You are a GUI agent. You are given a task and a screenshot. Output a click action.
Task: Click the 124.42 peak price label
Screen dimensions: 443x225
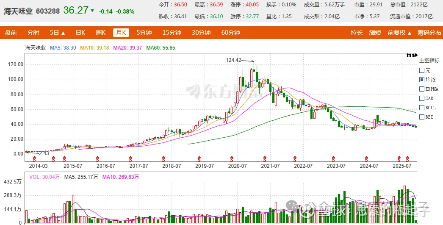tap(234, 60)
